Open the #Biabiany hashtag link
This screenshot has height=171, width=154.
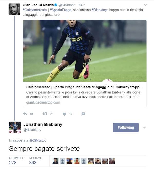click(x=99, y=10)
